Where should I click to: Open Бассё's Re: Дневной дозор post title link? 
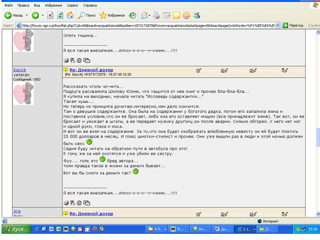point(91,70)
